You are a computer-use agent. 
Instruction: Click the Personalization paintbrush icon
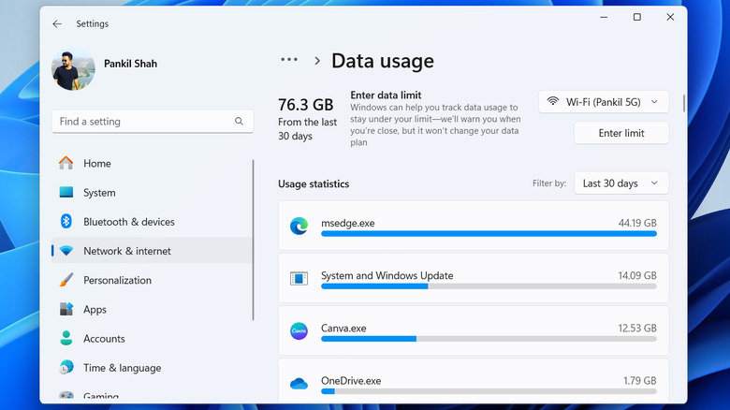(66, 280)
